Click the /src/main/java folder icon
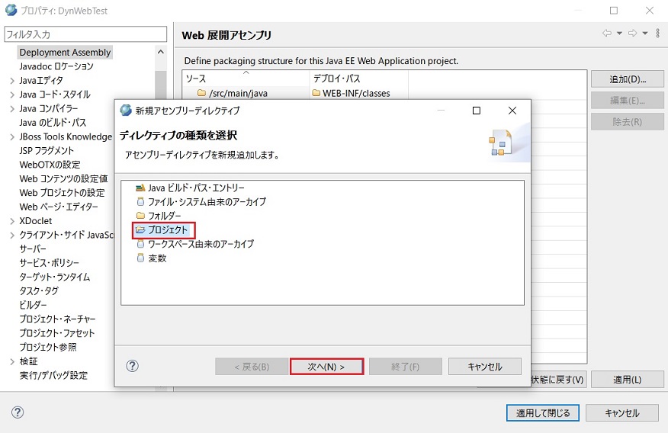Image resolution: width=668 pixels, height=433 pixels. pyautogui.click(x=201, y=93)
